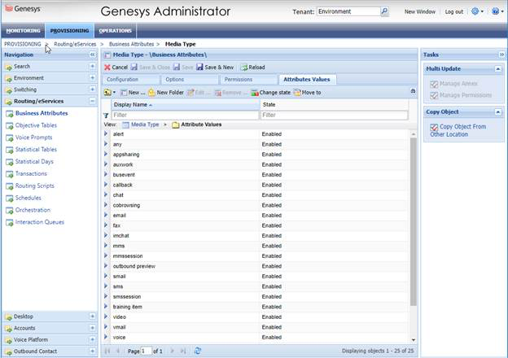Click the Cancel icon in toolbar

[x=107, y=67]
